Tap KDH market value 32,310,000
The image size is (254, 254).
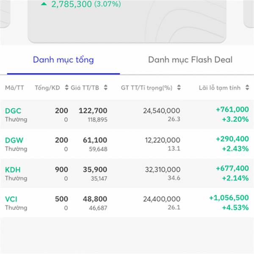163,170
